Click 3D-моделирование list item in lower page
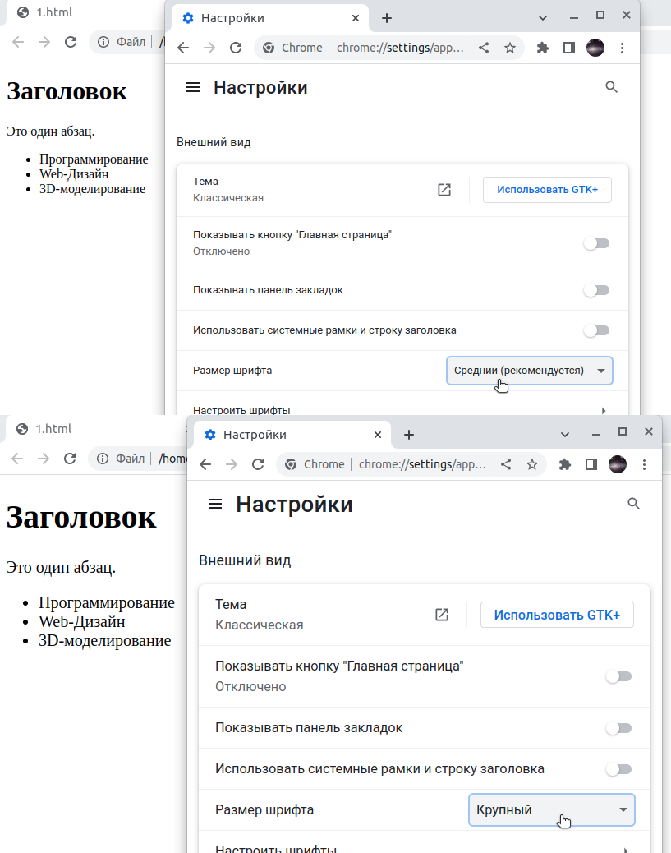This screenshot has width=671, height=853. point(104,640)
